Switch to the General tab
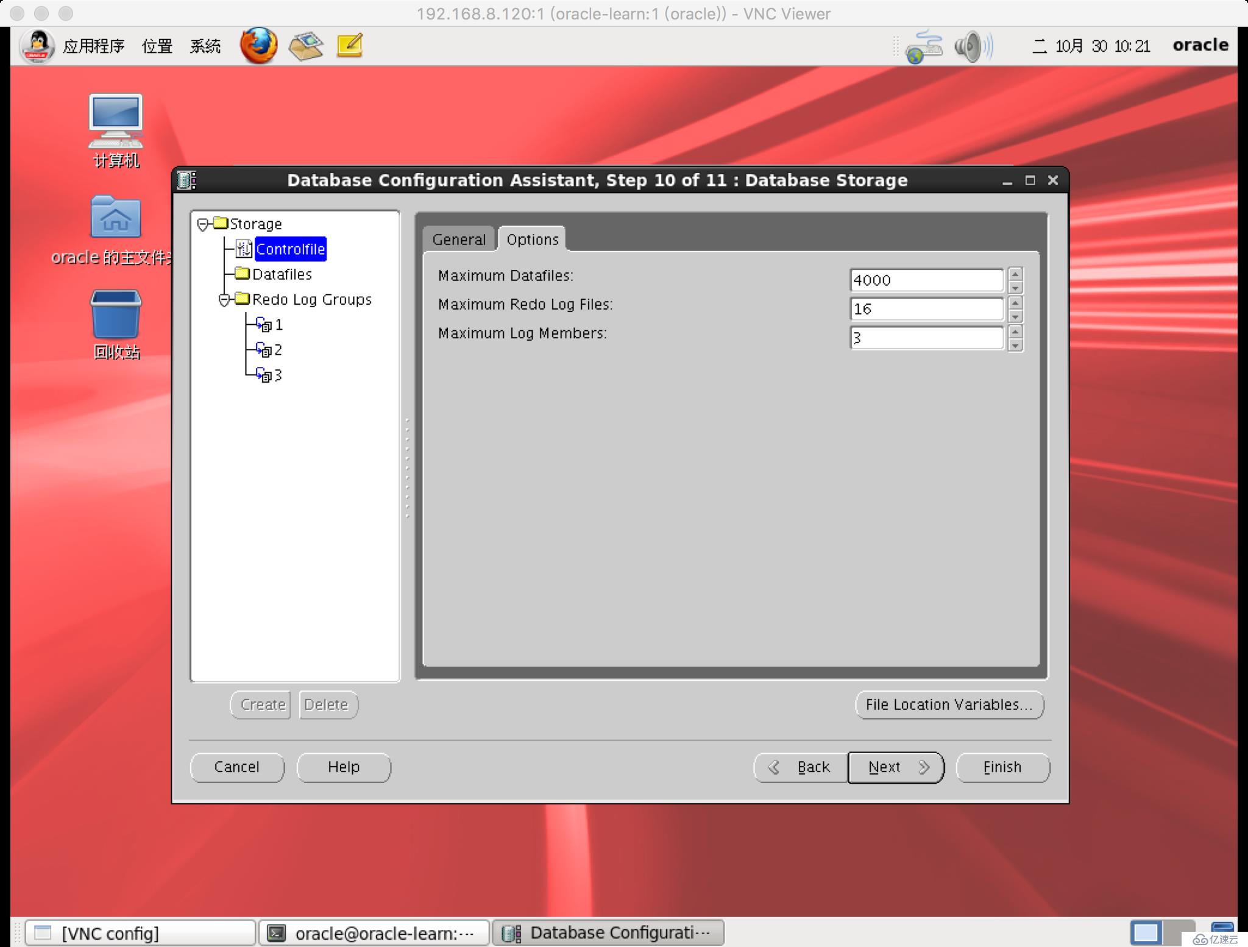The image size is (1248, 947). point(458,239)
